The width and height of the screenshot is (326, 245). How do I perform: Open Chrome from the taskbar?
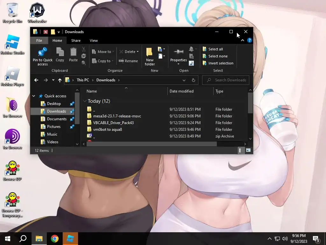(55, 239)
